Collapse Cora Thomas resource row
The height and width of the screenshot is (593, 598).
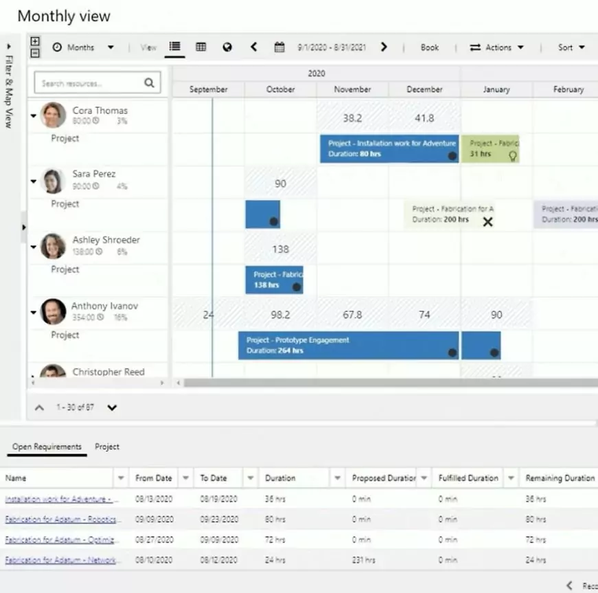(33, 116)
